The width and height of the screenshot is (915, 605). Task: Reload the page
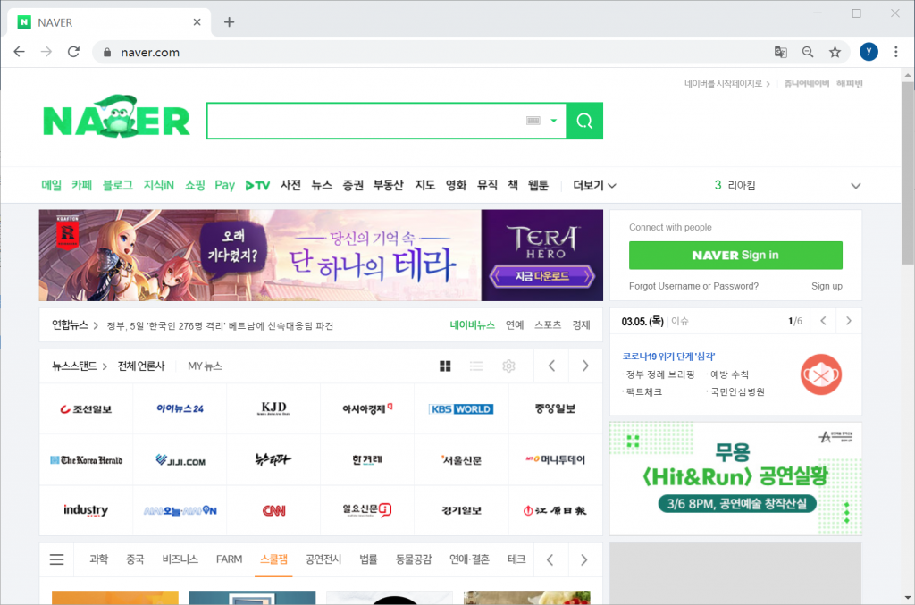73,52
